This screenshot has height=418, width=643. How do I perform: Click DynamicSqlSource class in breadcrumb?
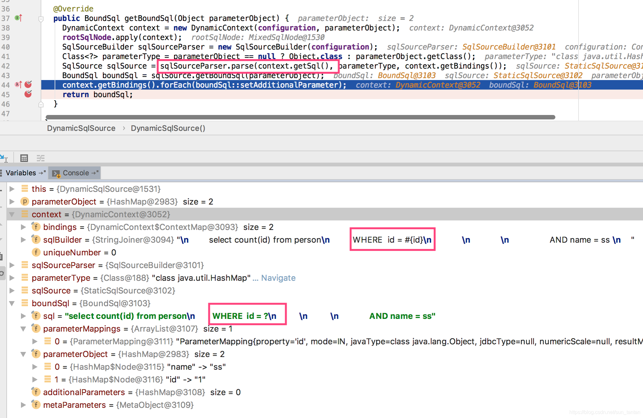pos(81,128)
